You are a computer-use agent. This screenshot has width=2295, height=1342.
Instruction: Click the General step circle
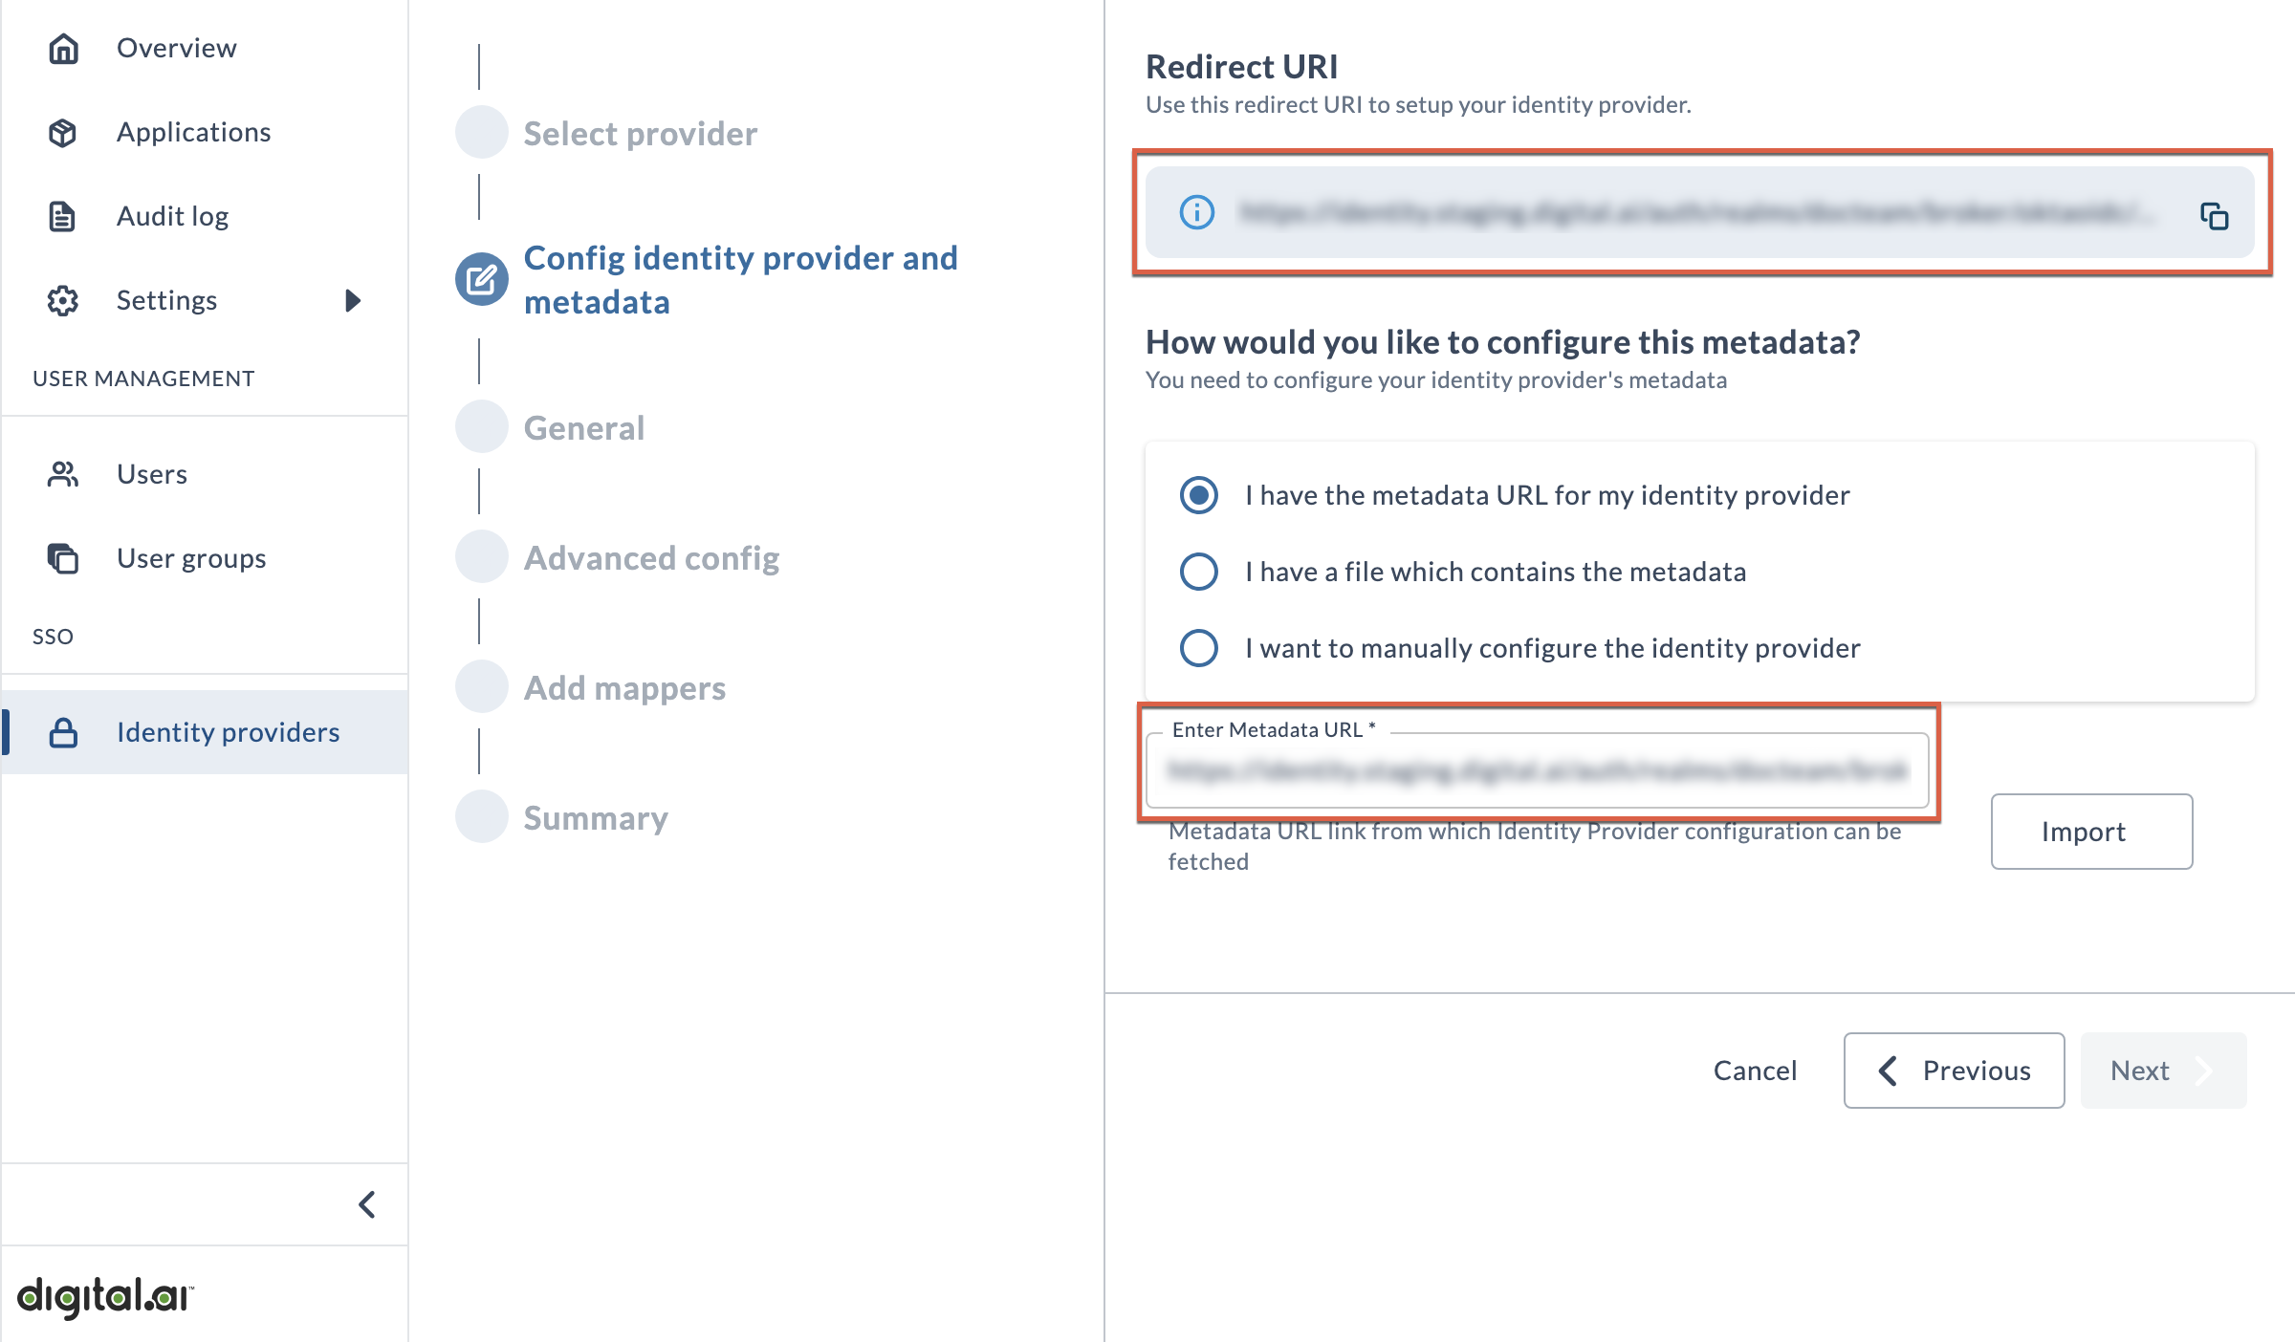(482, 426)
